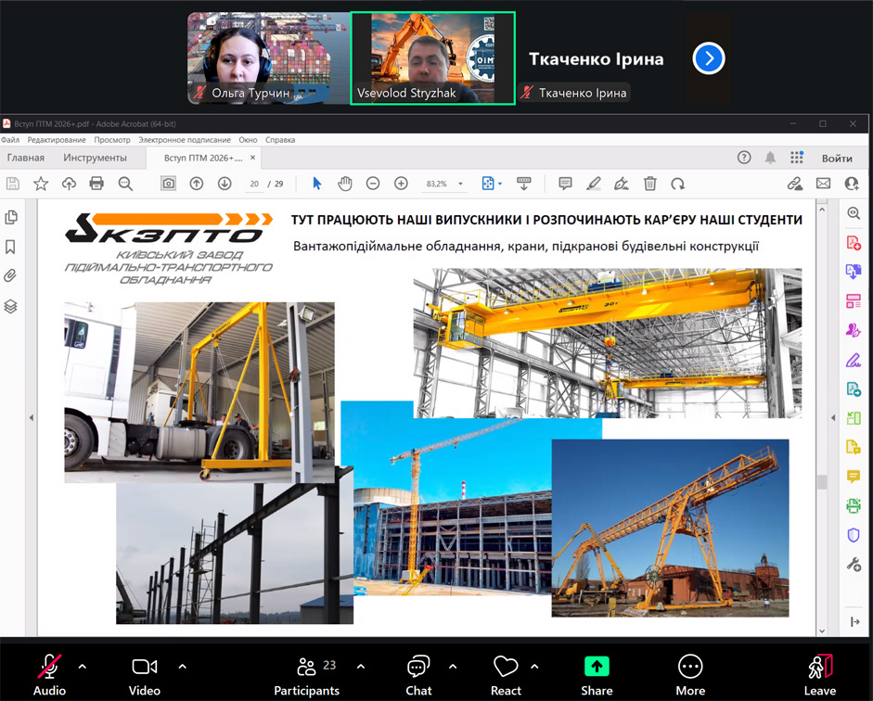Click the Delete trash icon in toolbar
873x701 pixels.
point(650,184)
